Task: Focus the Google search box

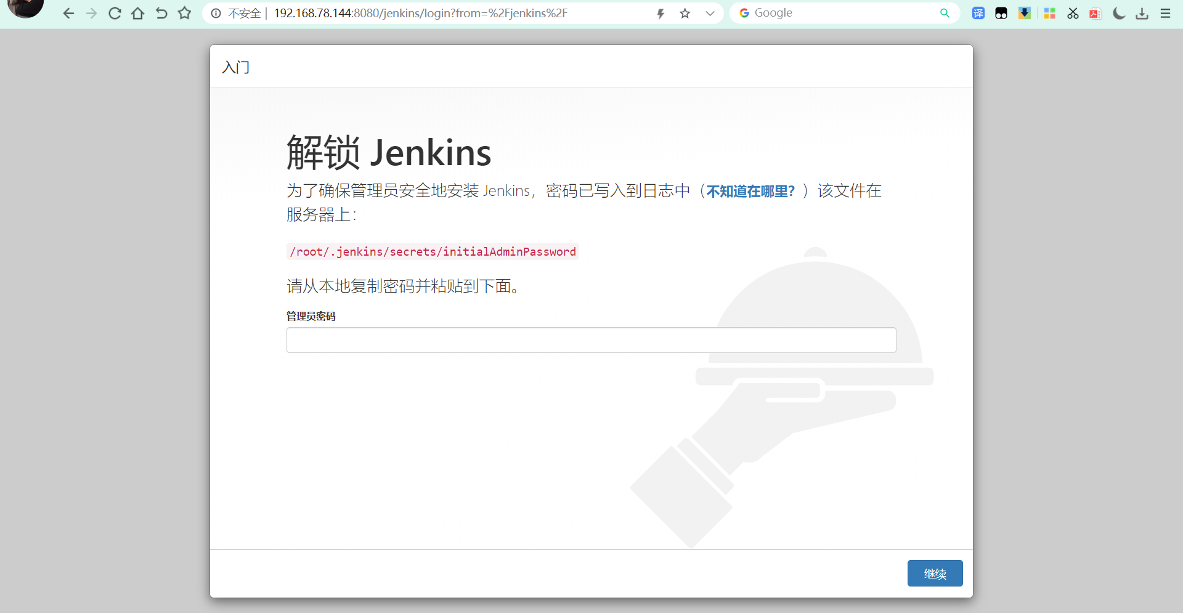Action: [844, 13]
